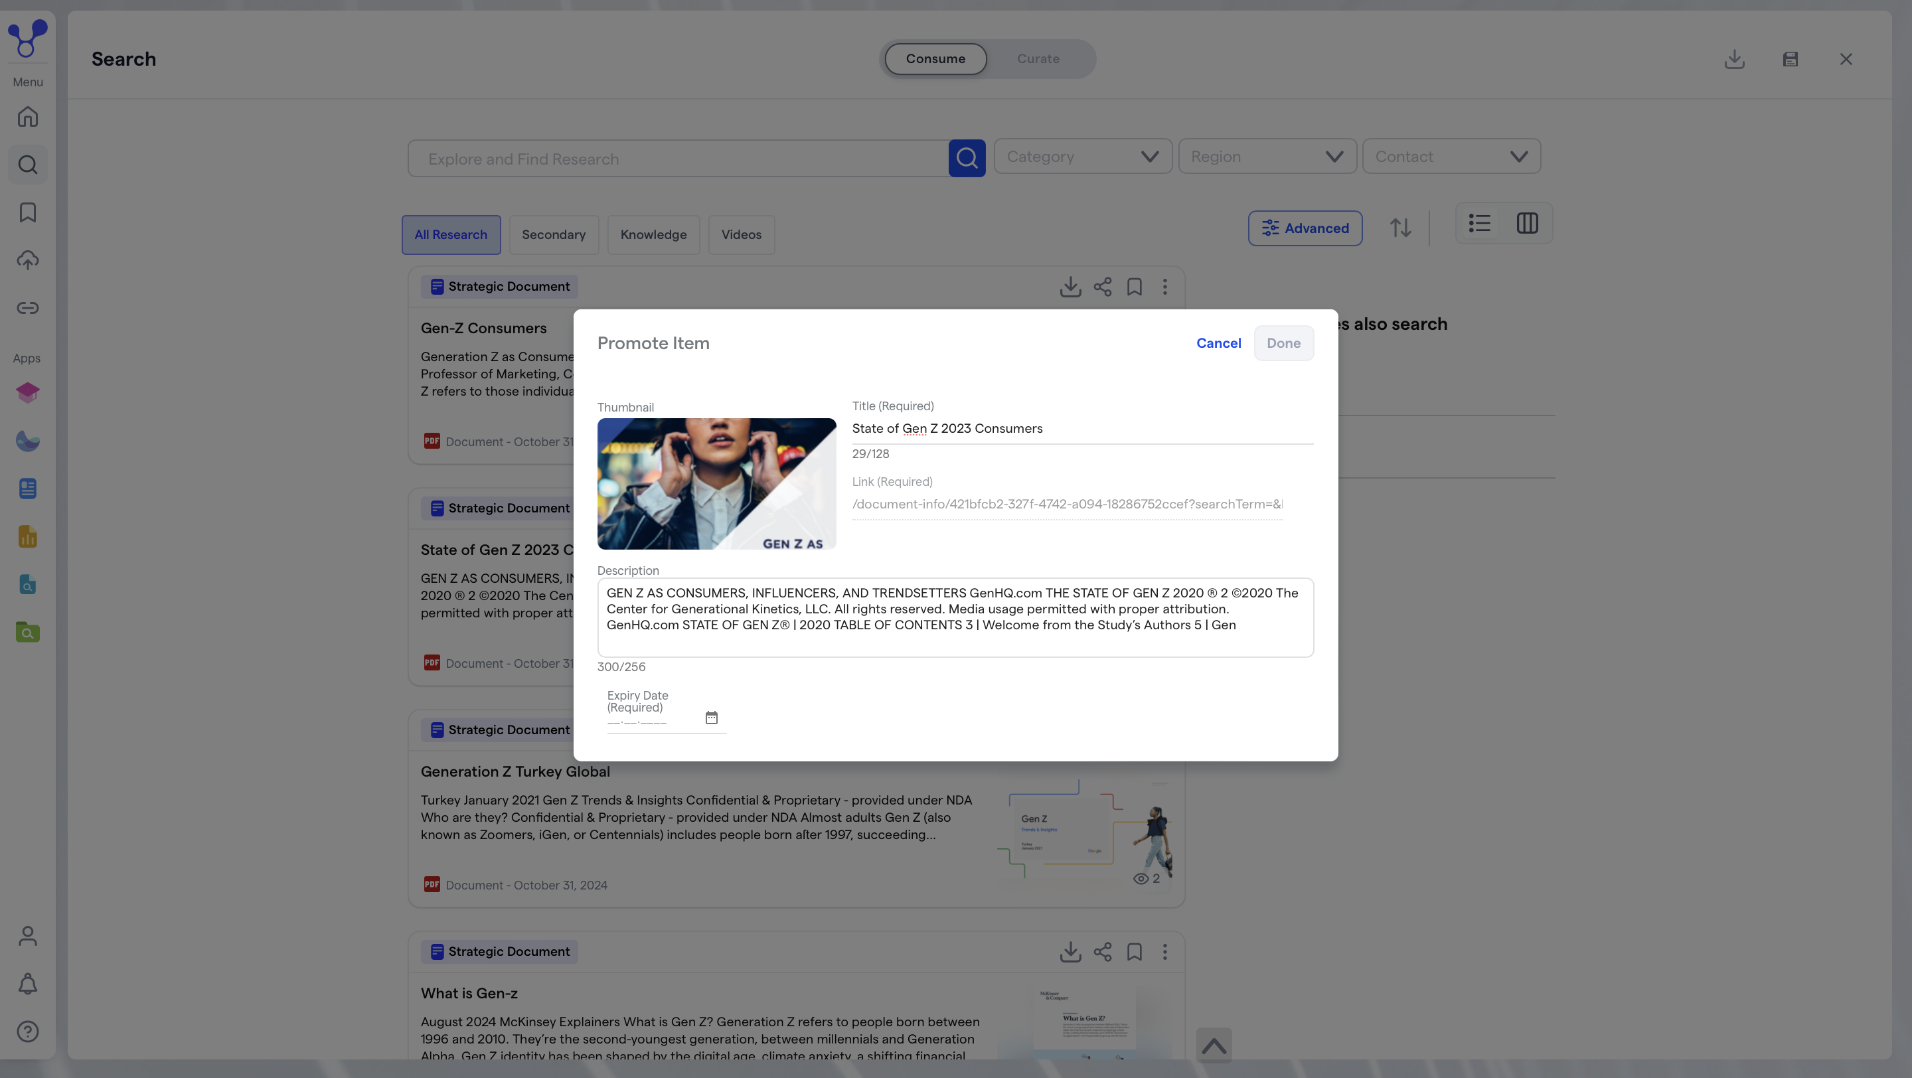Switch to column view icon

tap(1528, 223)
